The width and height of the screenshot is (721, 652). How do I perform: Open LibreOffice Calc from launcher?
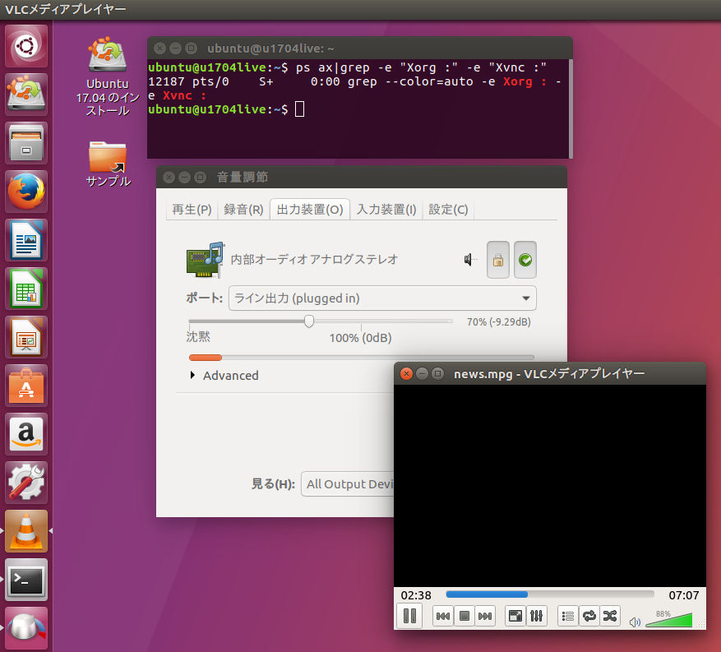pos(26,289)
